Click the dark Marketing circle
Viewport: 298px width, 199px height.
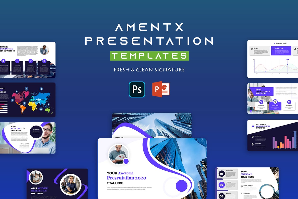click(x=36, y=132)
